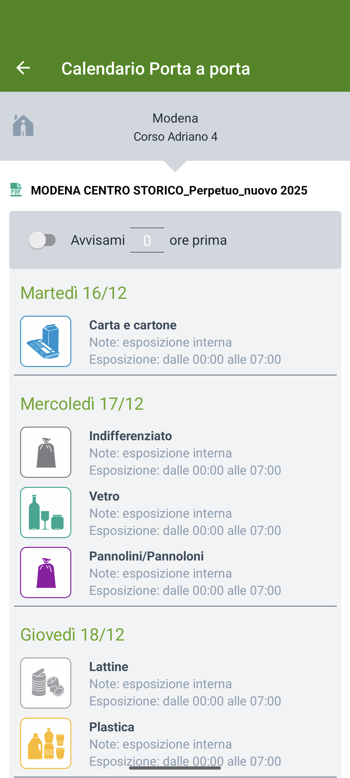Select the Giovedì 18/12 date heading
The height and width of the screenshot is (778, 350).
[73, 635]
